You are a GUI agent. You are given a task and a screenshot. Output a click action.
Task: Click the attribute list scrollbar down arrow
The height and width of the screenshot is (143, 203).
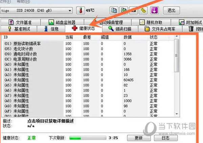pos(177,114)
